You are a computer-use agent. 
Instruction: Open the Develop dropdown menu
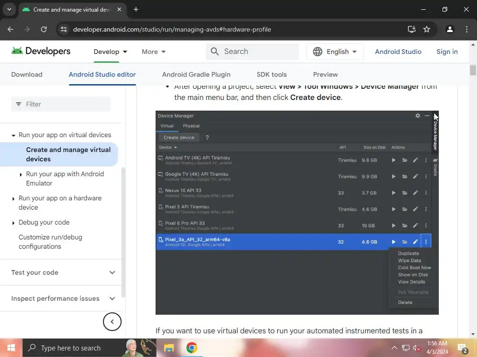[x=110, y=52]
